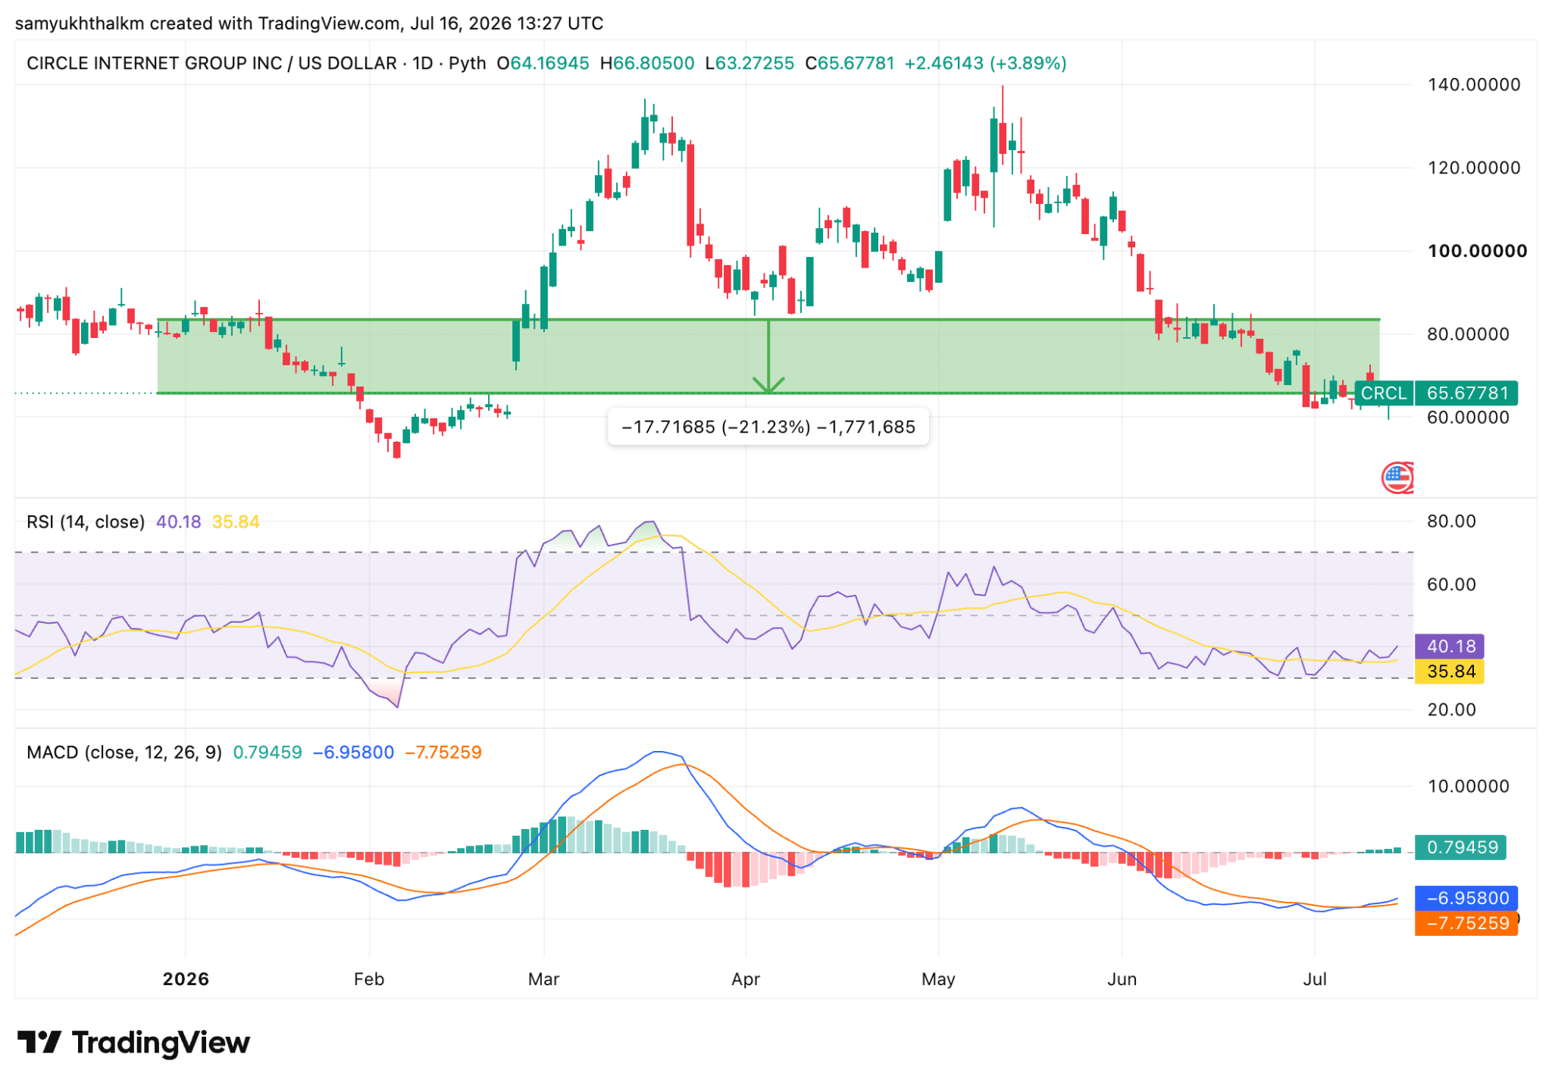Click the signal line -7.75259 orange label

click(x=1466, y=923)
